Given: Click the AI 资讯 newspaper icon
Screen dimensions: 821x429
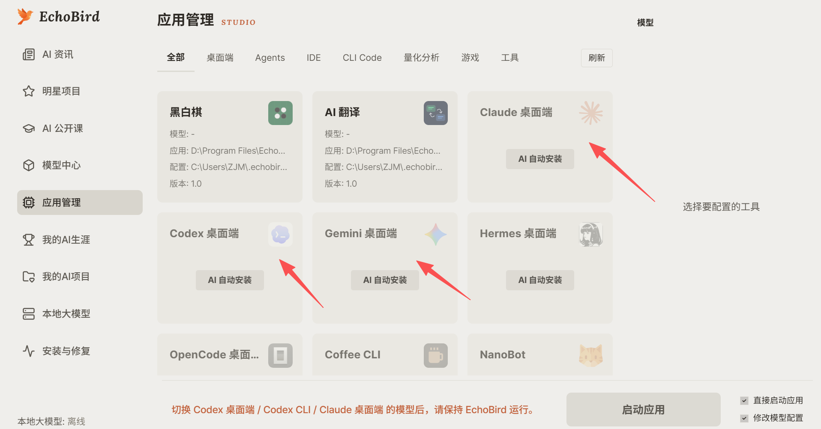Looking at the screenshot, I should tap(29, 54).
